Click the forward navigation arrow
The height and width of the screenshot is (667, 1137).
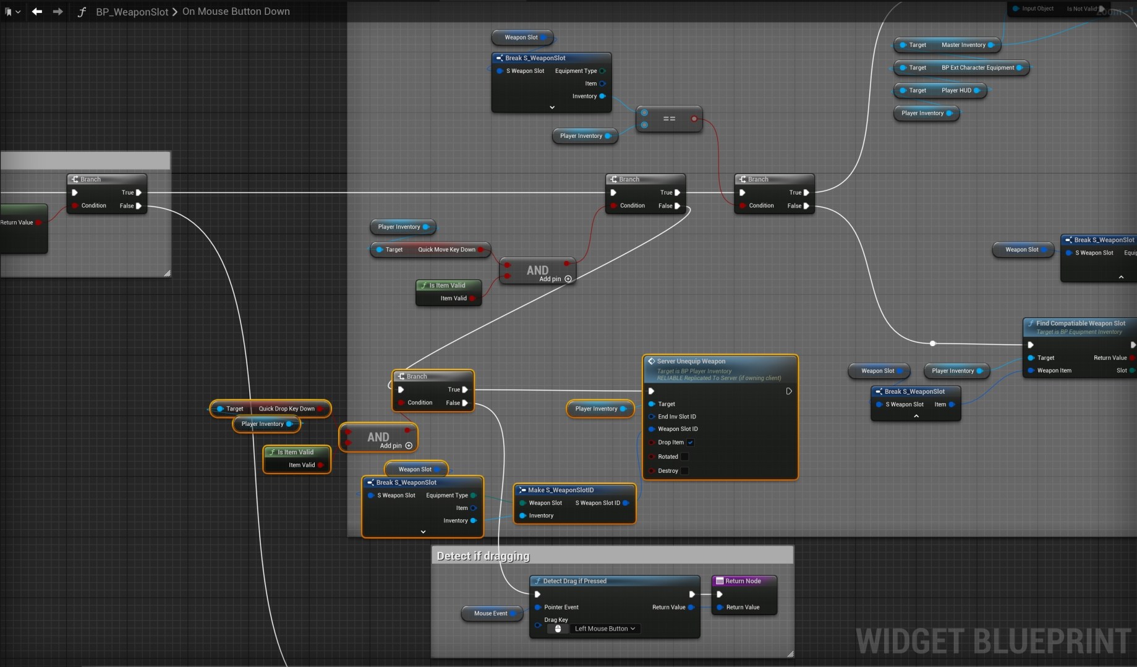[57, 12]
